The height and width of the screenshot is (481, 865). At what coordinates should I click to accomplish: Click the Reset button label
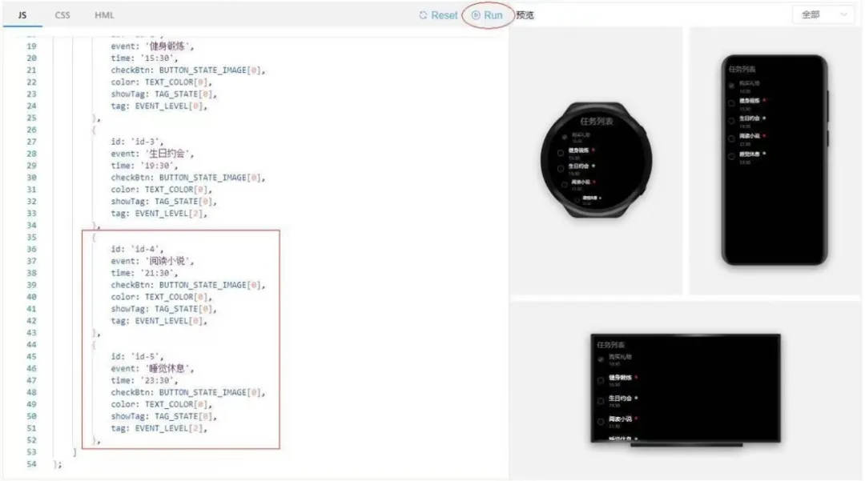(x=444, y=15)
